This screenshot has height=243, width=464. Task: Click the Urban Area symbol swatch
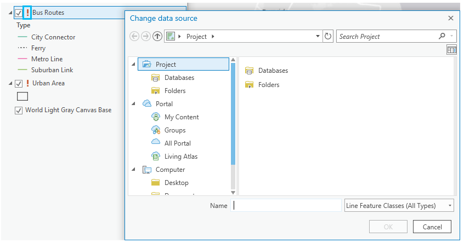click(22, 96)
